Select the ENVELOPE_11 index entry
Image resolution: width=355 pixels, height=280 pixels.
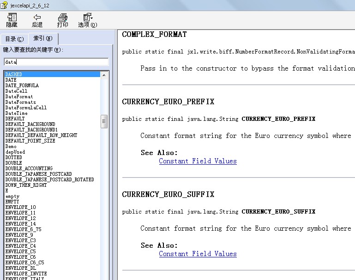(x=20, y=213)
